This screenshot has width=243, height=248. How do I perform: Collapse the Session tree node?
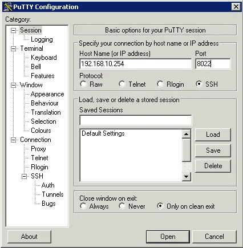(13, 30)
